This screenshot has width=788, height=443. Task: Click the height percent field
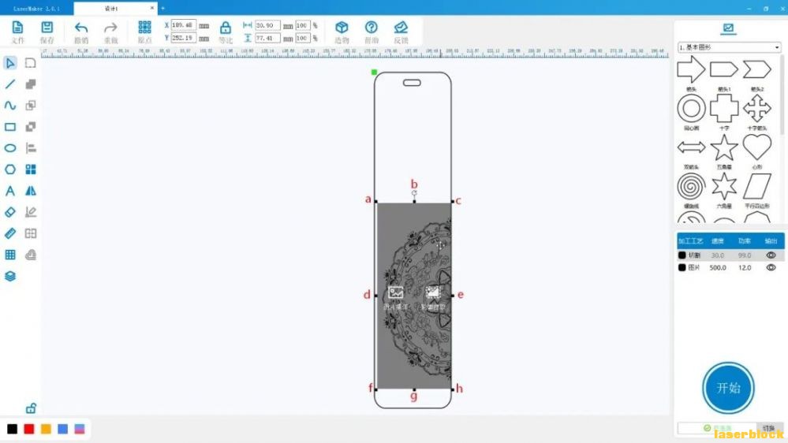pos(303,38)
